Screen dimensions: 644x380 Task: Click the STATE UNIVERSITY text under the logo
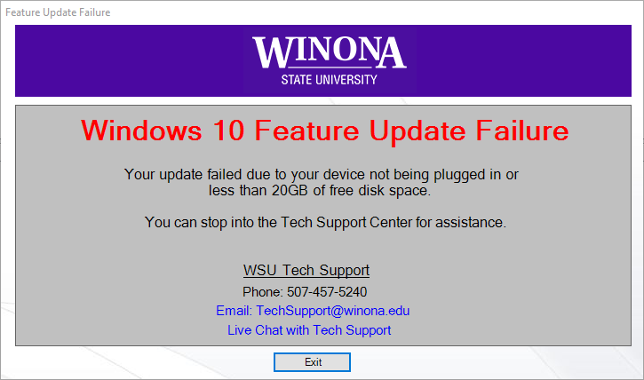click(x=329, y=80)
